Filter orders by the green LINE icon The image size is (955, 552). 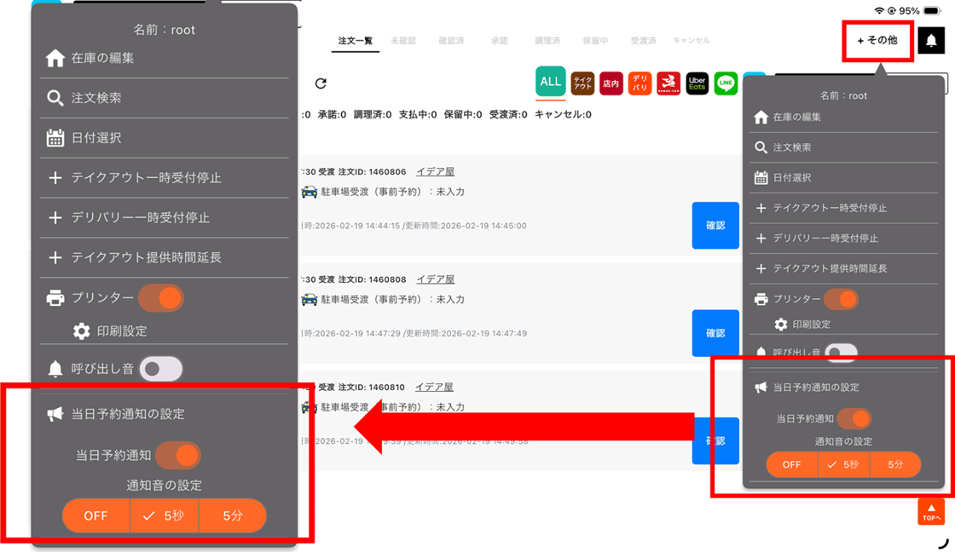tap(726, 83)
